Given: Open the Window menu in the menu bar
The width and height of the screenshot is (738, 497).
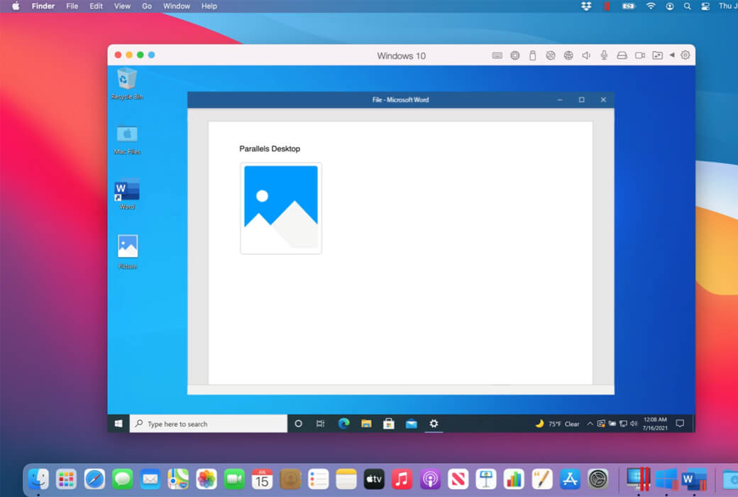Looking at the screenshot, I should click(177, 6).
